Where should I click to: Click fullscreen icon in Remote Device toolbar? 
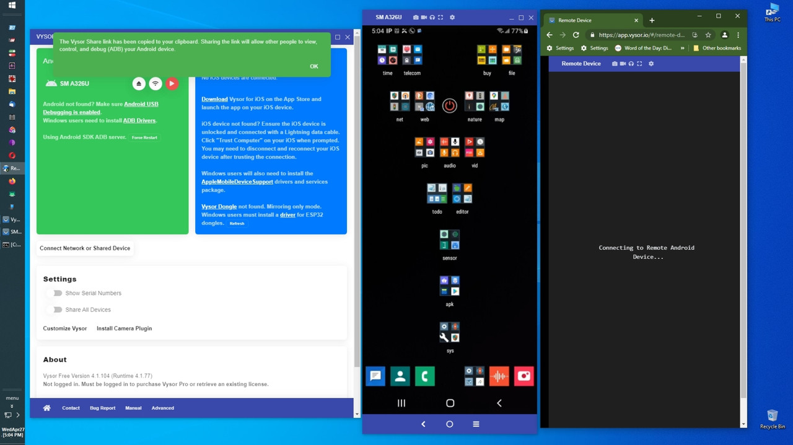[x=639, y=63]
